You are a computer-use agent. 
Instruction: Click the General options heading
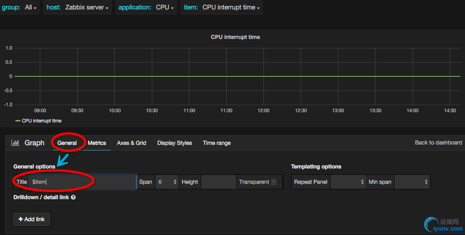click(x=34, y=167)
